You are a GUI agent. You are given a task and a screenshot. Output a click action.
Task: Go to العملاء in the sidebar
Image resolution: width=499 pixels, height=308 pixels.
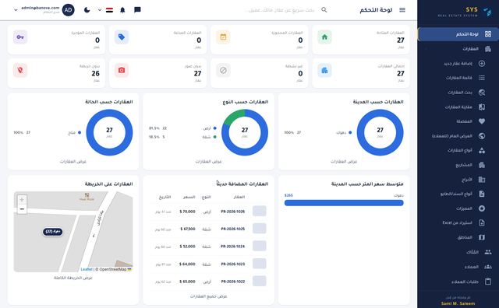[x=458, y=267]
